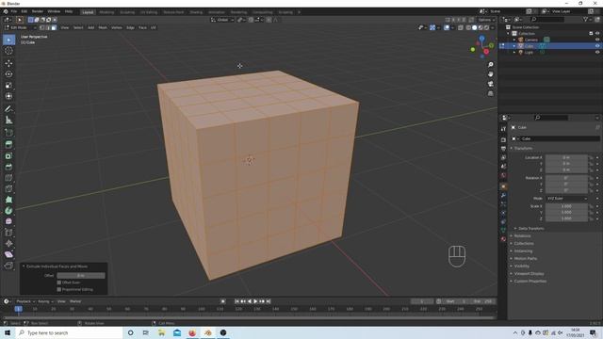The width and height of the screenshot is (603, 339).
Task: Select the Inset Faces tool
Action: click(8, 155)
